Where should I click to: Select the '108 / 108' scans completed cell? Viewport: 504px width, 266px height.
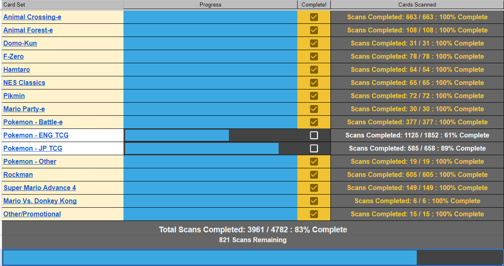click(x=417, y=30)
